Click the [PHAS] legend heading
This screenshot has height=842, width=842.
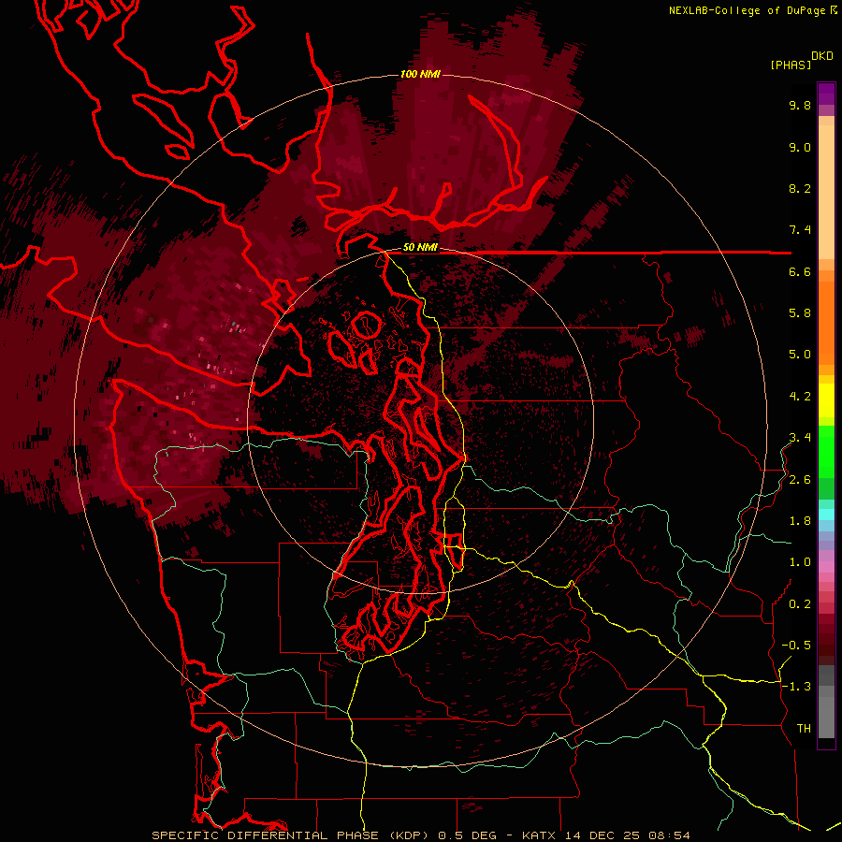point(791,65)
